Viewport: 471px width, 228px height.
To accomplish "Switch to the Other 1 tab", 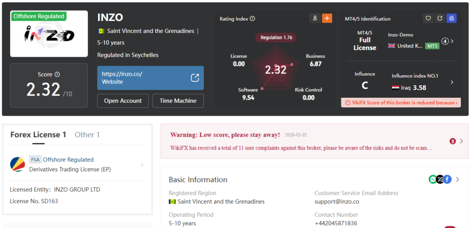I will (x=87, y=134).
